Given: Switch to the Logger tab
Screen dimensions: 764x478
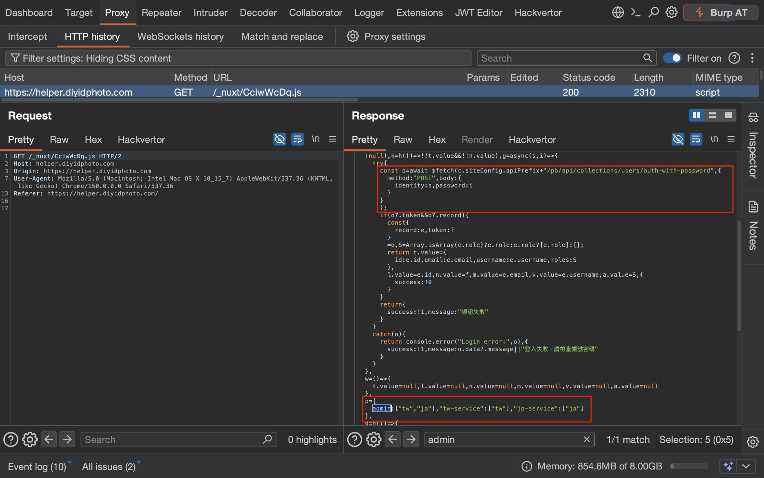Looking at the screenshot, I should [369, 13].
